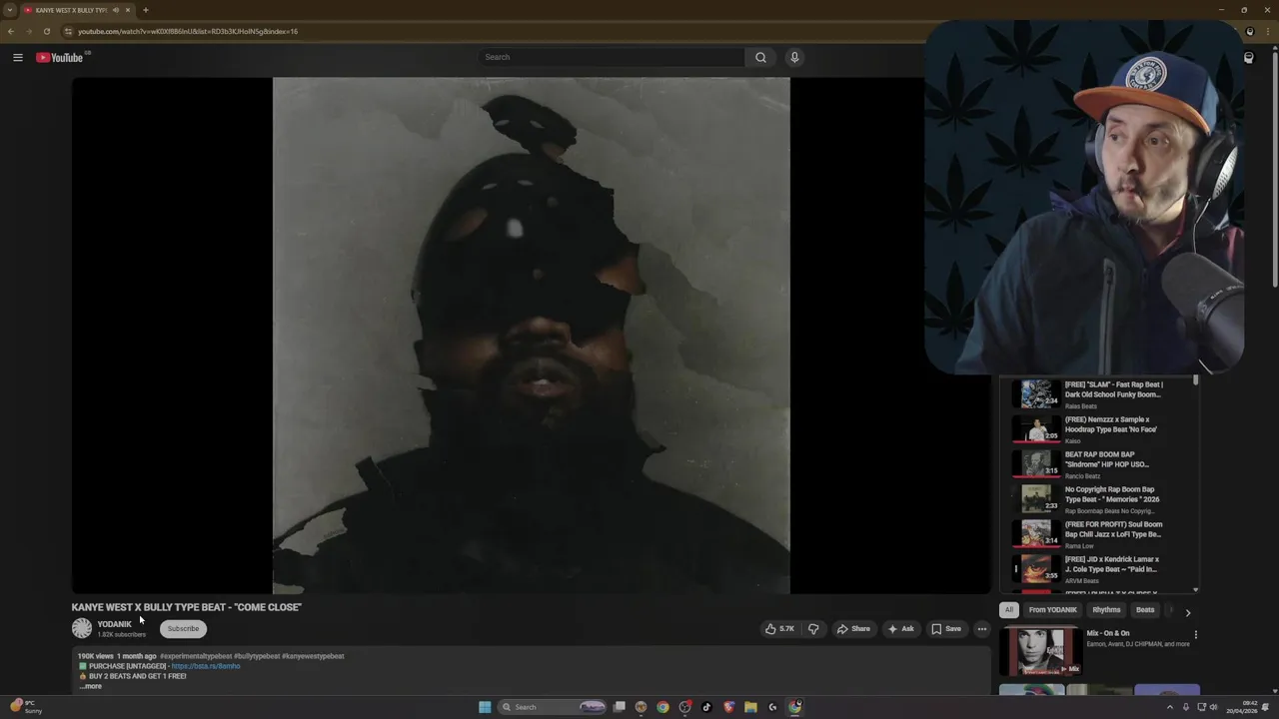This screenshot has width=1279, height=719.
Task: Reload the page with refresh icon
Action: (x=46, y=31)
